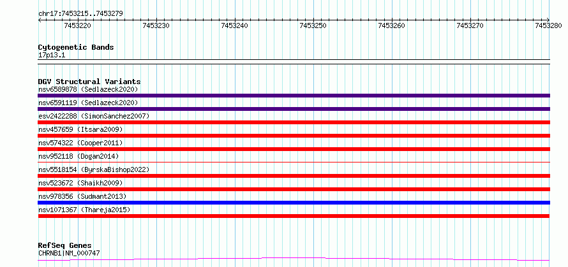Click gene label CHRNB1|NM_000747

pyautogui.click(x=69, y=253)
